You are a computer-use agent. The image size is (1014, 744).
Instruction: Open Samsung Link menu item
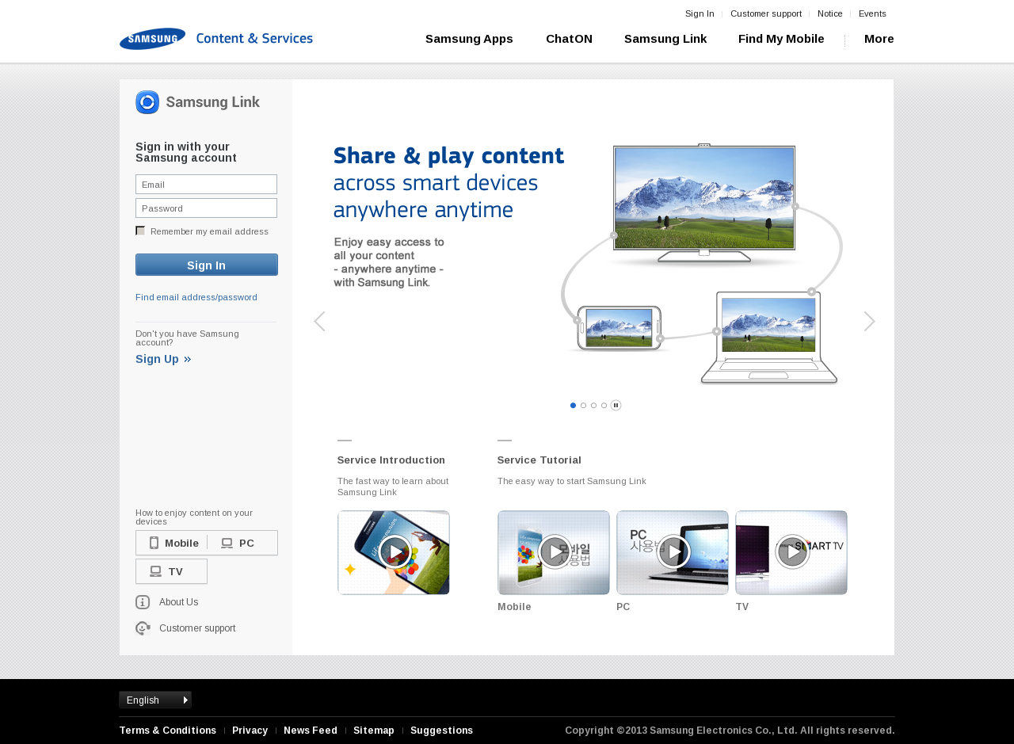coord(665,39)
